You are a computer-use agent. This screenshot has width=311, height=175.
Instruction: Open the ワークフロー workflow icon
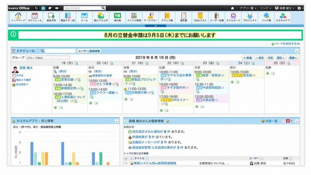pyautogui.click(x=151, y=17)
